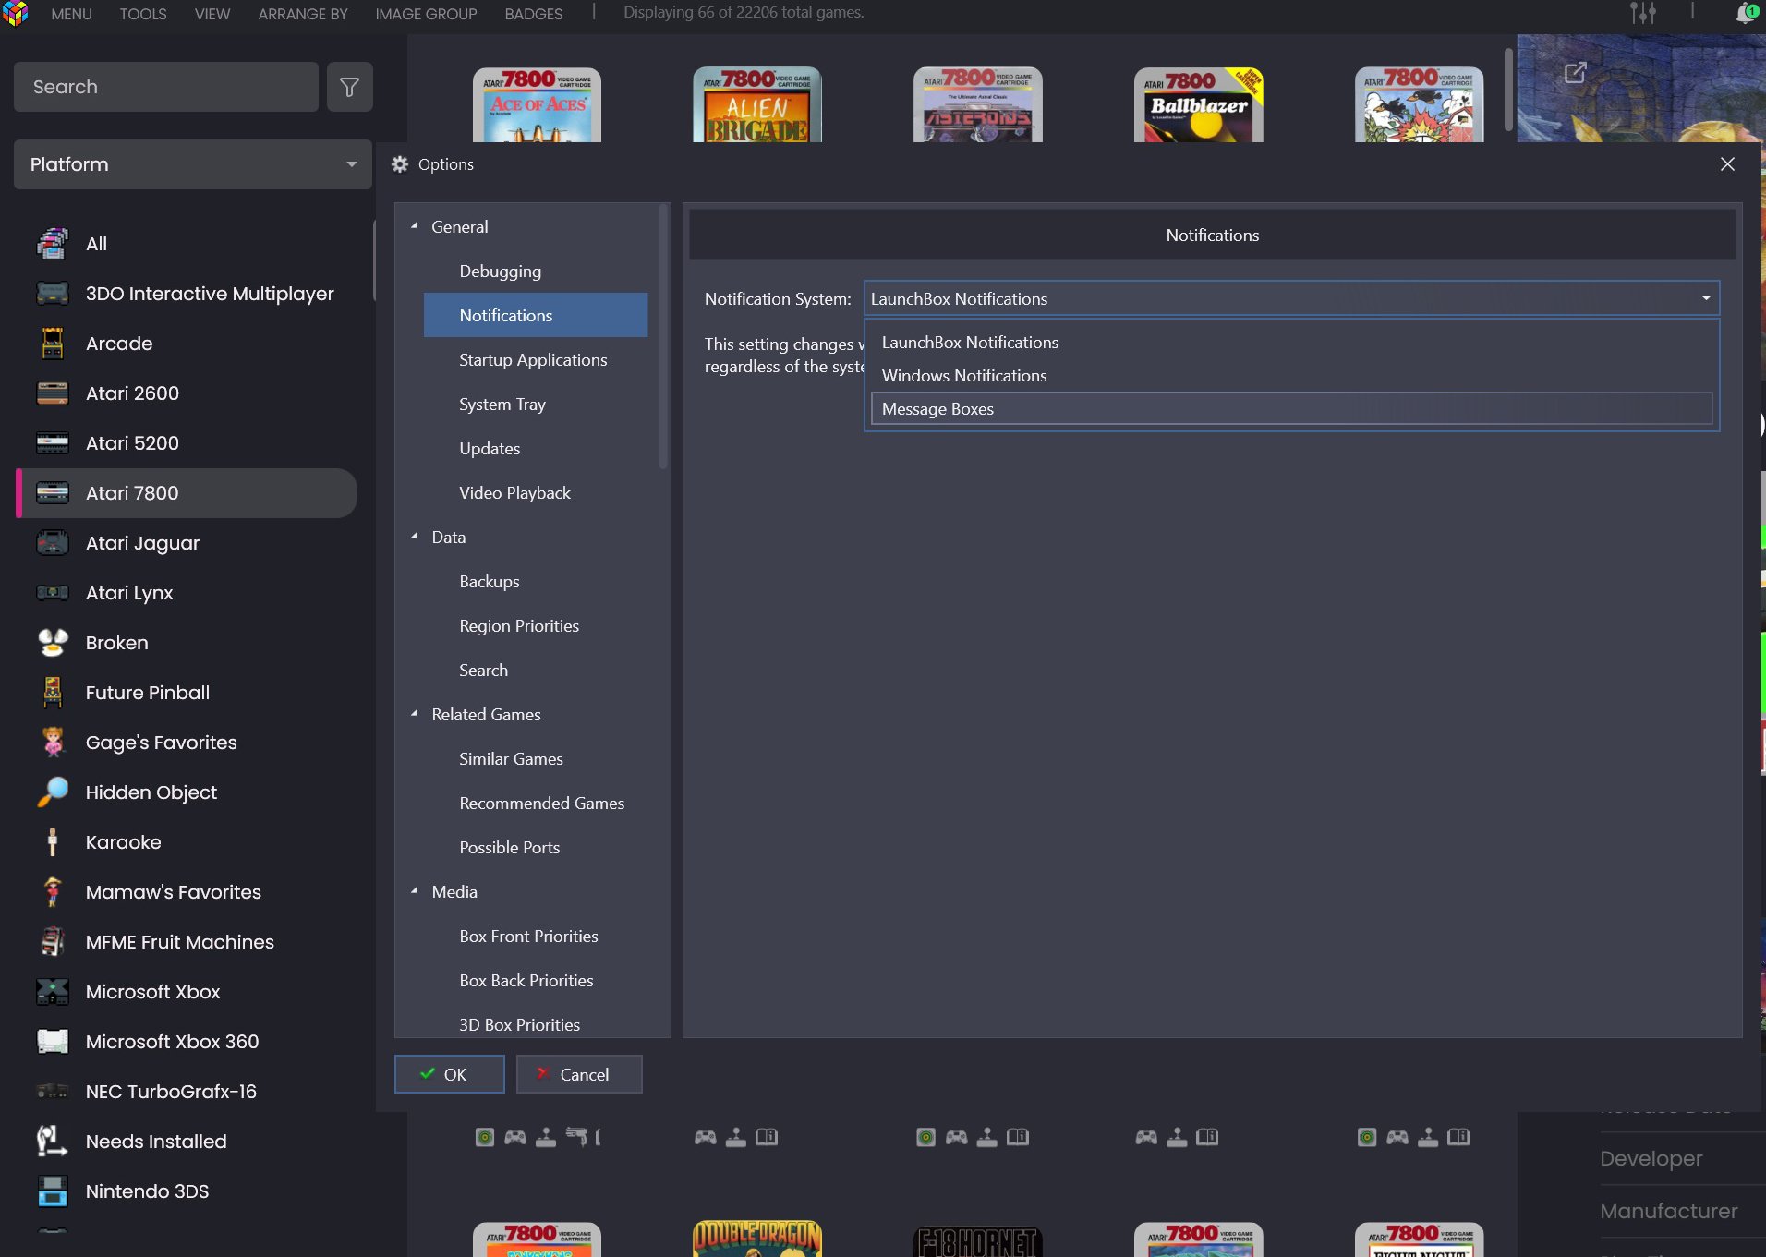Image resolution: width=1766 pixels, height=1257 pixels.
Task: Toggle the Notification System dropdown arrow
Action: pyautogui.click(x=1706, y=298)
